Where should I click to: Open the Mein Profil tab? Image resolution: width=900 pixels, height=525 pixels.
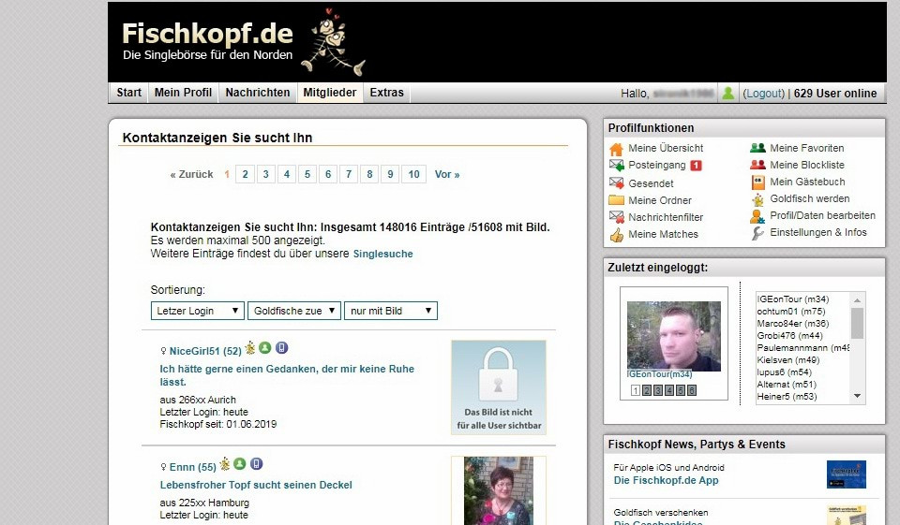[x=183, y=93]
